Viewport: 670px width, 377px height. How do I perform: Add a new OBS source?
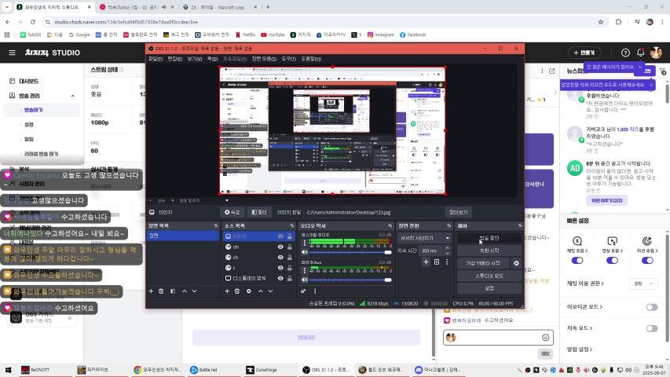click(227, 291)
